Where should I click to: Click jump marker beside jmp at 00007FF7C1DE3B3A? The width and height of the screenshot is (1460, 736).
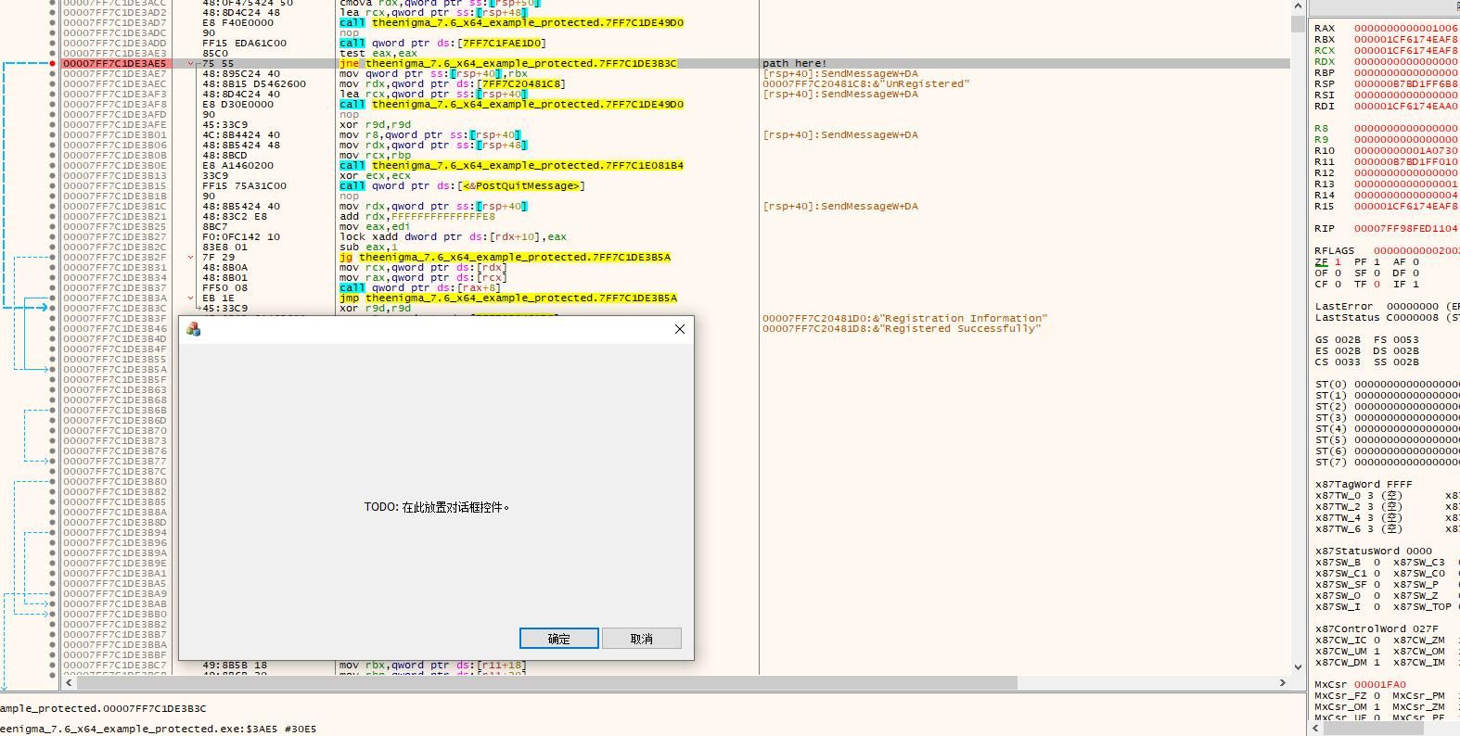[191, 298]
